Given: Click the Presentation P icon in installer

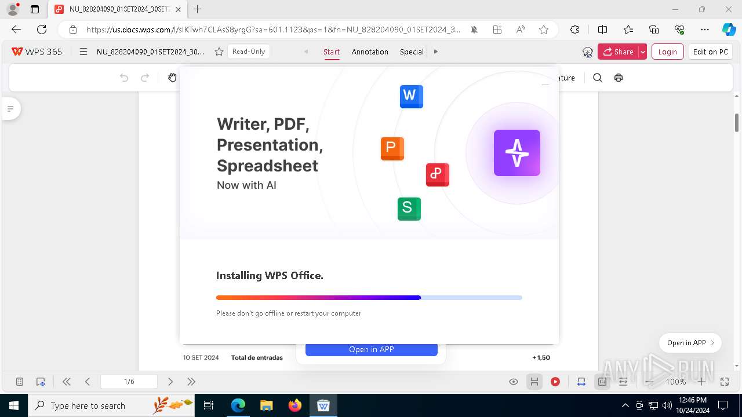Looking at the screenshot, I should (x=392, y=149).
